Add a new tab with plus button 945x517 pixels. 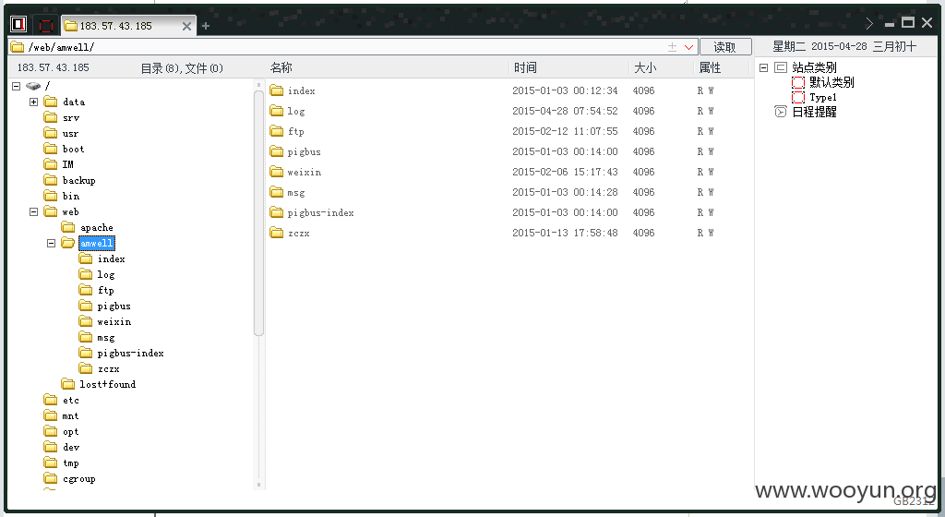click(206, 26)
